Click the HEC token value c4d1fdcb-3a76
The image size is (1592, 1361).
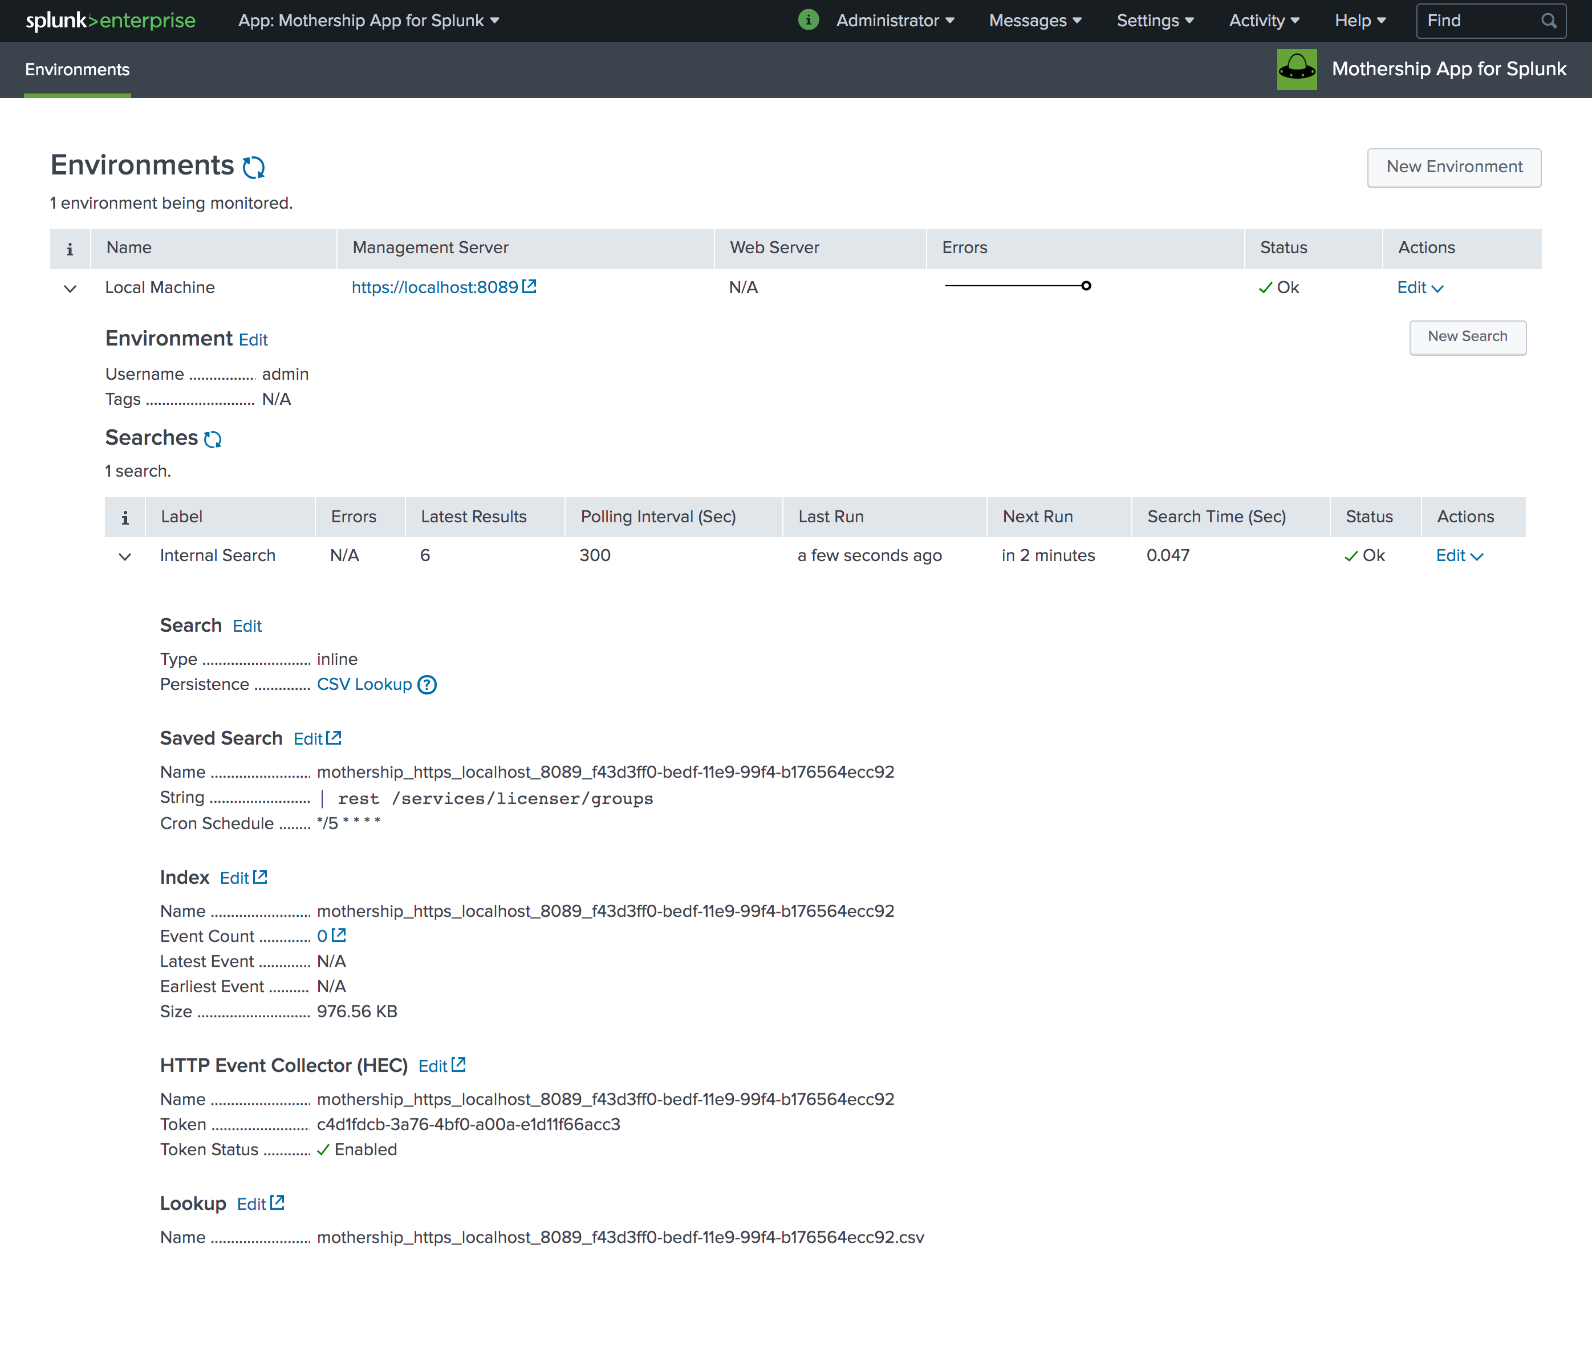point(468,1124)
